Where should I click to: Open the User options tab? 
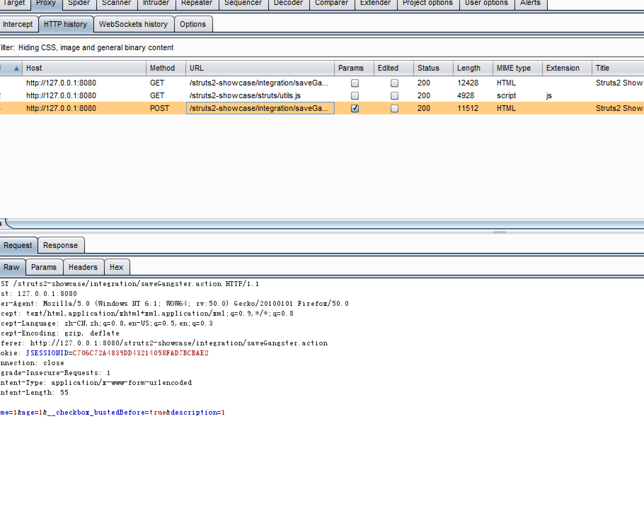(x=487, y=4)
